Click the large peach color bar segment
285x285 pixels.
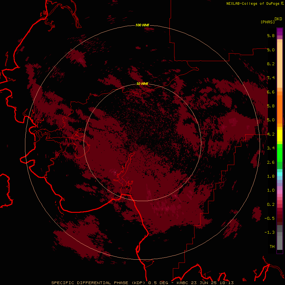point(280,65)
